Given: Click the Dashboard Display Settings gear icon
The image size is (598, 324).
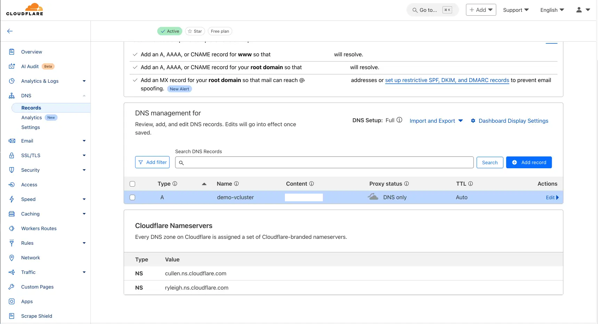Looking at the screenshot, I should point(473,121).
